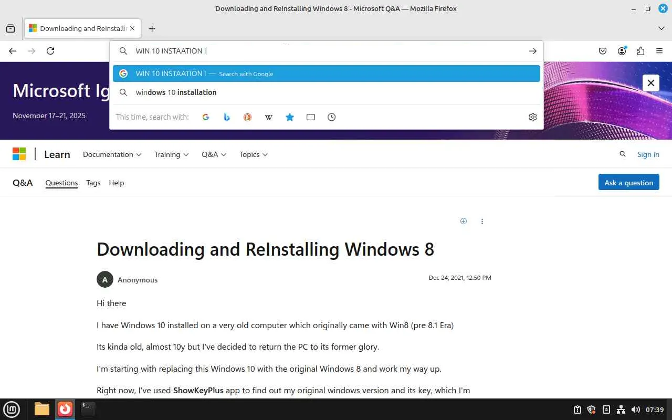Expand the list all tabs chevron
Screen dimensions: 672x420
click(x=661, y=28)
